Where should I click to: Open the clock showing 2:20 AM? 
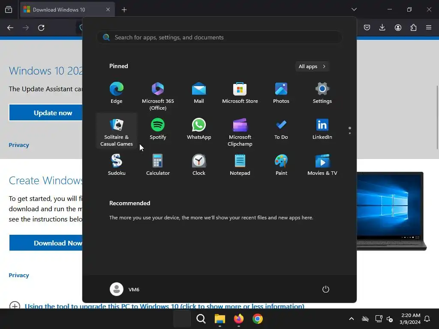(x=410, y=319)
